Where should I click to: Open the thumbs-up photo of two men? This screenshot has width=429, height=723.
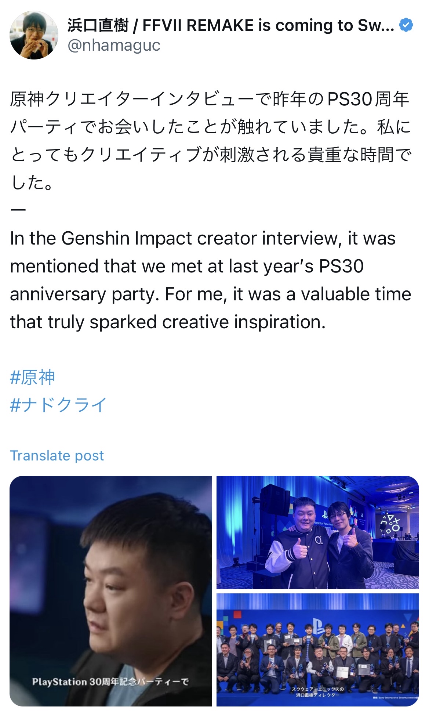click(317, 532)
